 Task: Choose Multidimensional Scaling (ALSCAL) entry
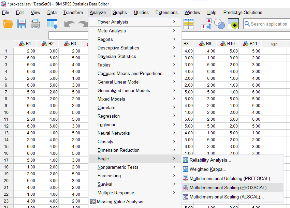click(x=227, y=197)
